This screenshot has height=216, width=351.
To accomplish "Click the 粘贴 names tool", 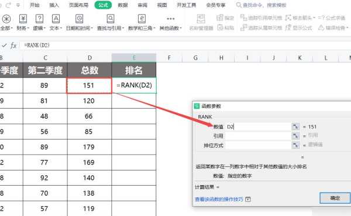I will click(x=225, y=27).
